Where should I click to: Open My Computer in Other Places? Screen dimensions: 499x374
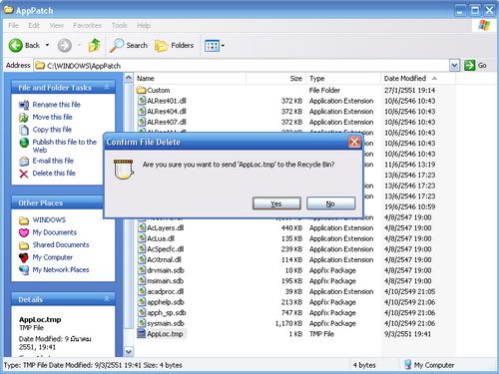53,257
